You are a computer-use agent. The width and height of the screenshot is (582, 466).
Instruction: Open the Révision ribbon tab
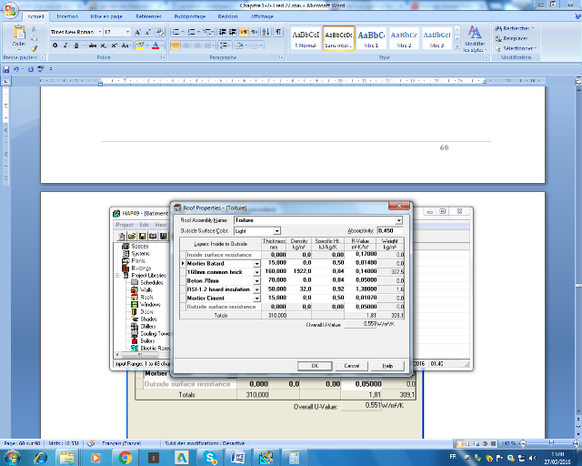[227, 16]
